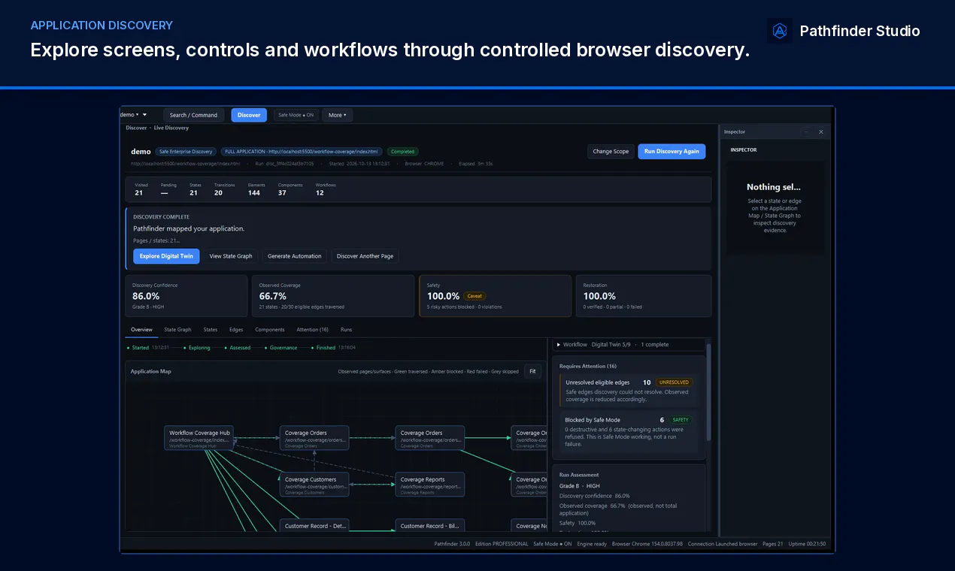Show the Attention (16) tab
This screenshot has width=955, height=571.
coord(312,330)
